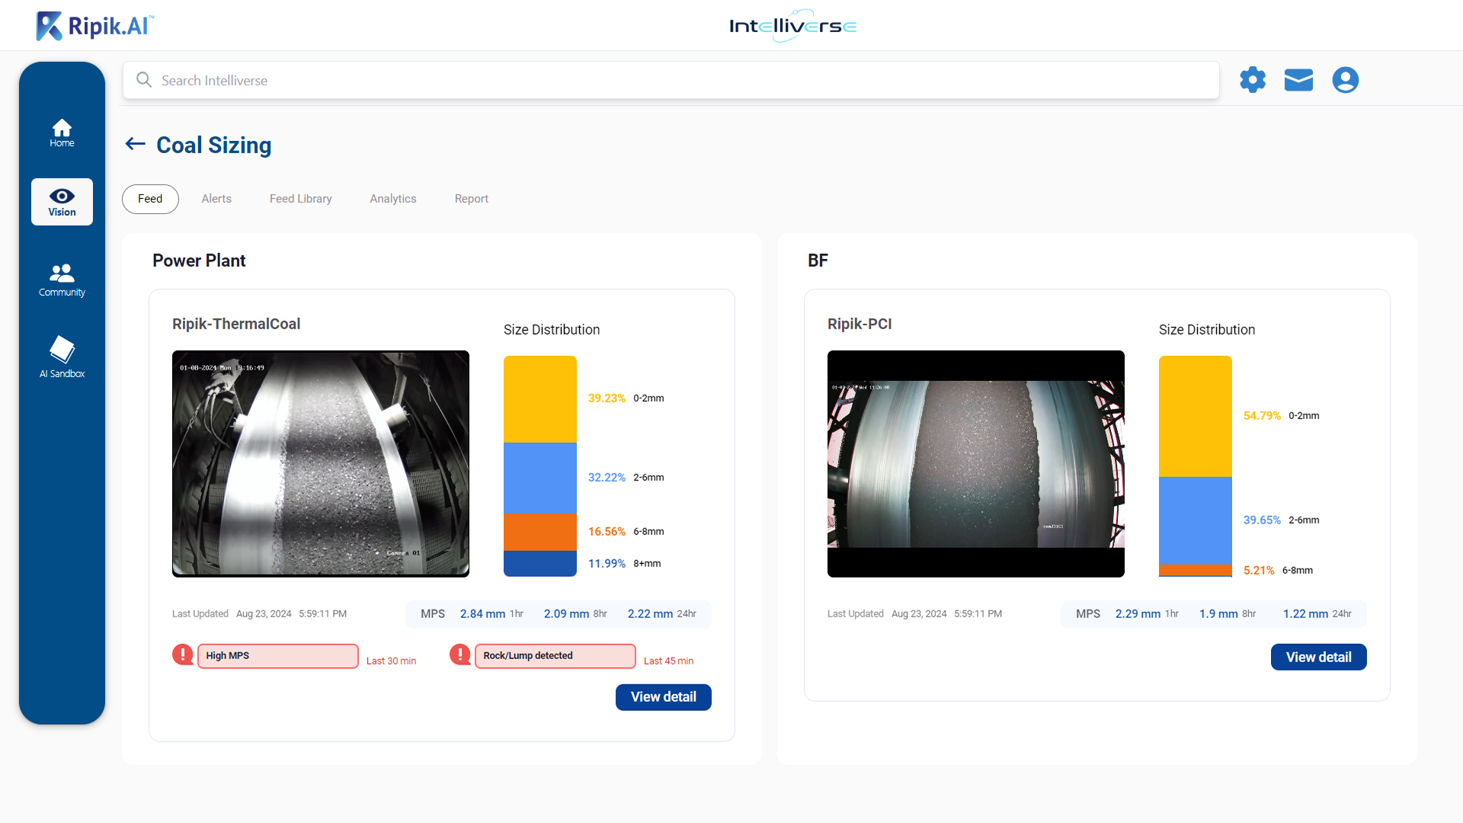Open the messages envelope icon
The width and height of the screenshot is (1463, 823).
tap(1298, 79)
